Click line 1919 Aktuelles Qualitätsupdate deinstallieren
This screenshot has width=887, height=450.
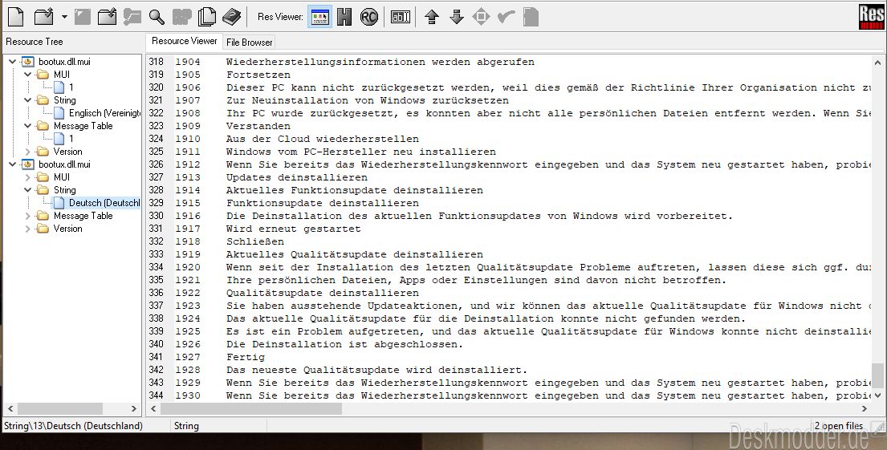pyautogui.click(x=355, y=254)
